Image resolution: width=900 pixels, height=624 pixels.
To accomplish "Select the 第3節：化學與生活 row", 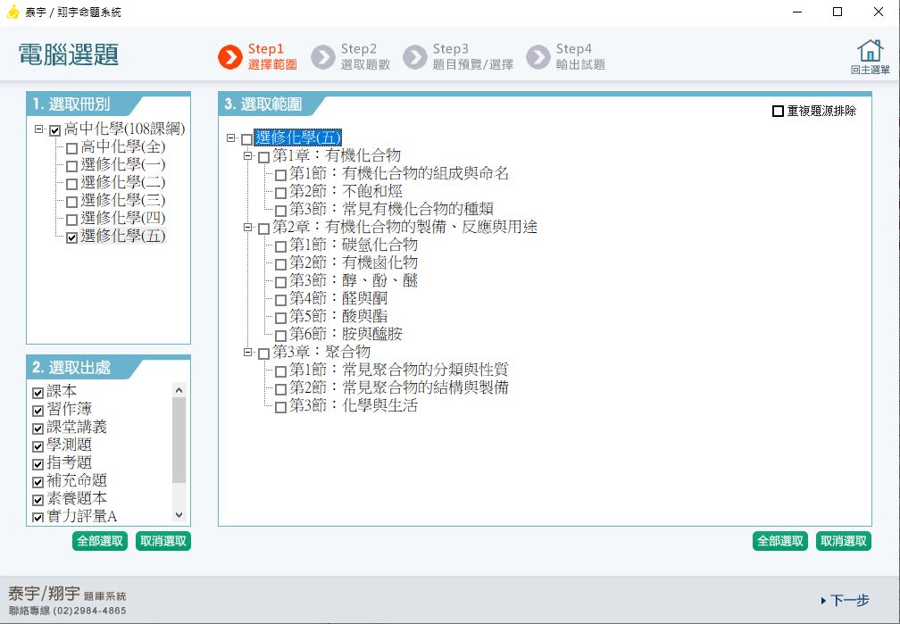I will [x=353, y=406].
